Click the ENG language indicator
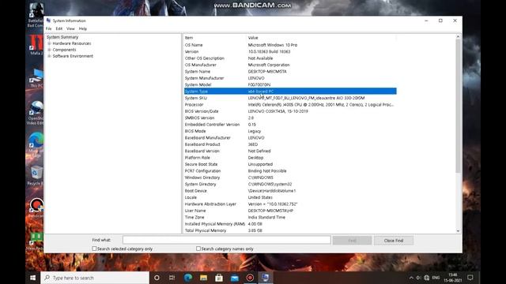Screen dimensions: 506x284 (436, 278)
